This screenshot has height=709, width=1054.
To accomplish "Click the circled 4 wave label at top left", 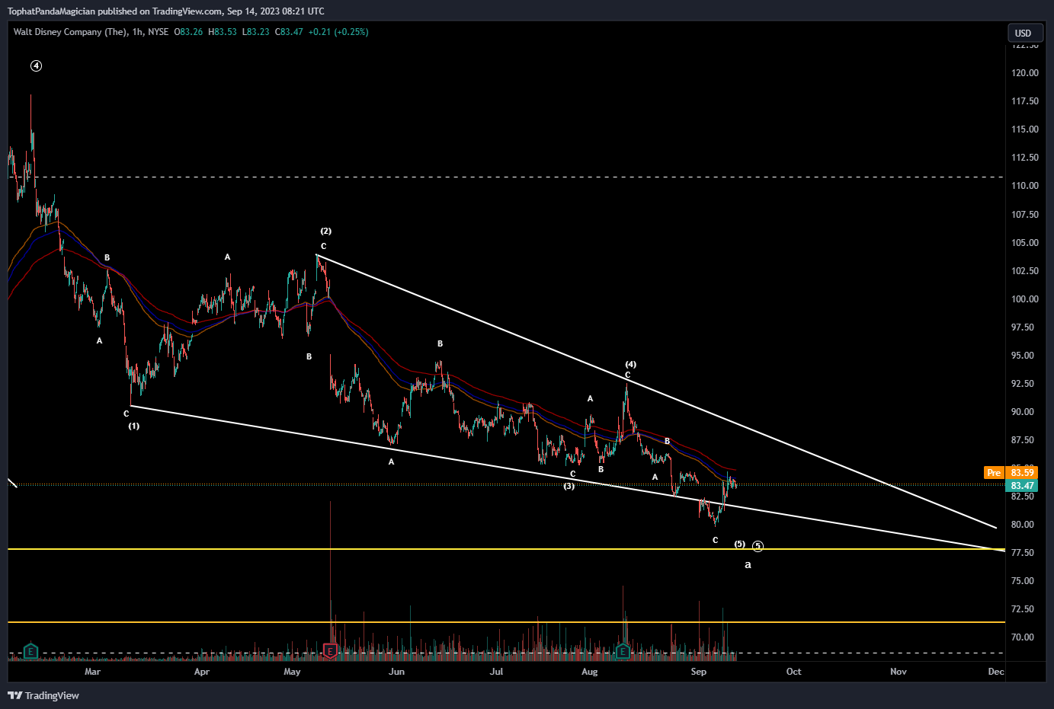I will [x=36, y=66].
